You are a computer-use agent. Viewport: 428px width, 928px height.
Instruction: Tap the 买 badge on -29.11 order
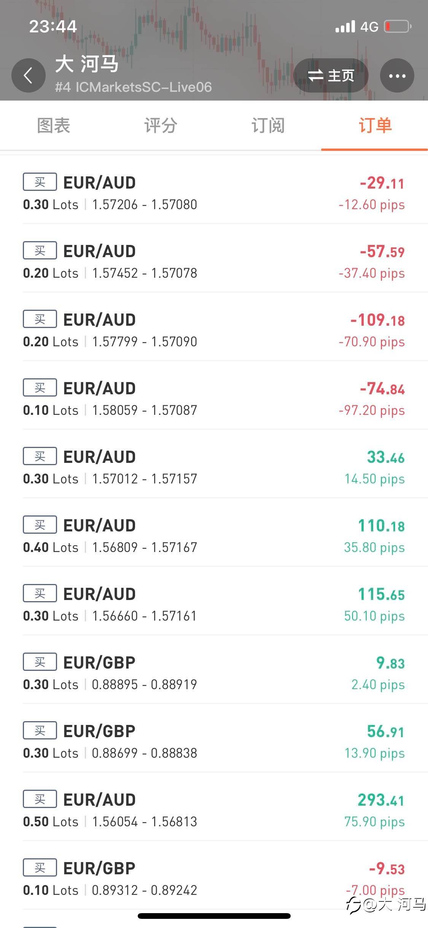[40, 182]
